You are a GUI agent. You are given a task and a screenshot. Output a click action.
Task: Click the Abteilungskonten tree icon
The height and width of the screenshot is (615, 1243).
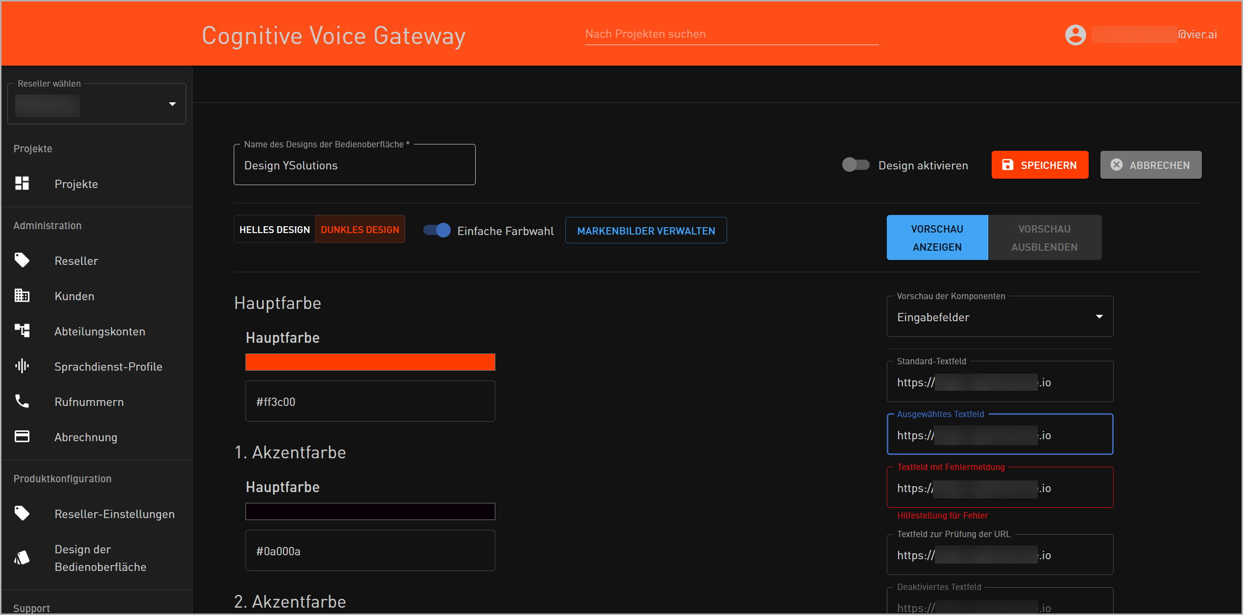(x=22, y=331)
